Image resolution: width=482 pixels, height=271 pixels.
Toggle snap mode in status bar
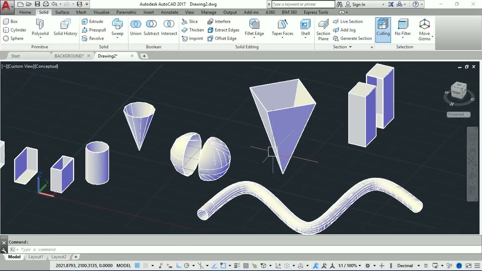pos(146,266)
